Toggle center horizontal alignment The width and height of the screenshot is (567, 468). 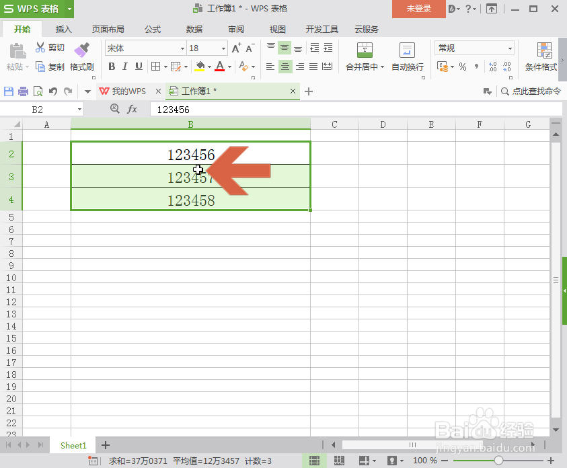[x=285, y=67]
